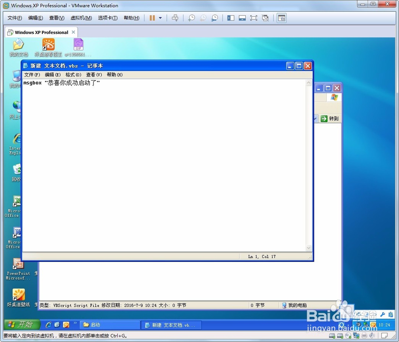Send Ctrl+Alt+Del to the virtual machine
399x342 pixels.
pos(175,18)
